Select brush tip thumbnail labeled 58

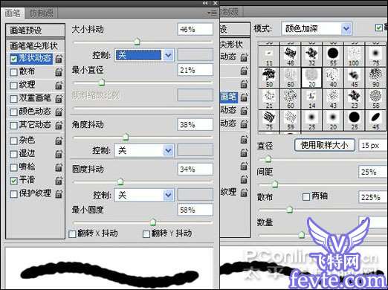[375, 99]
